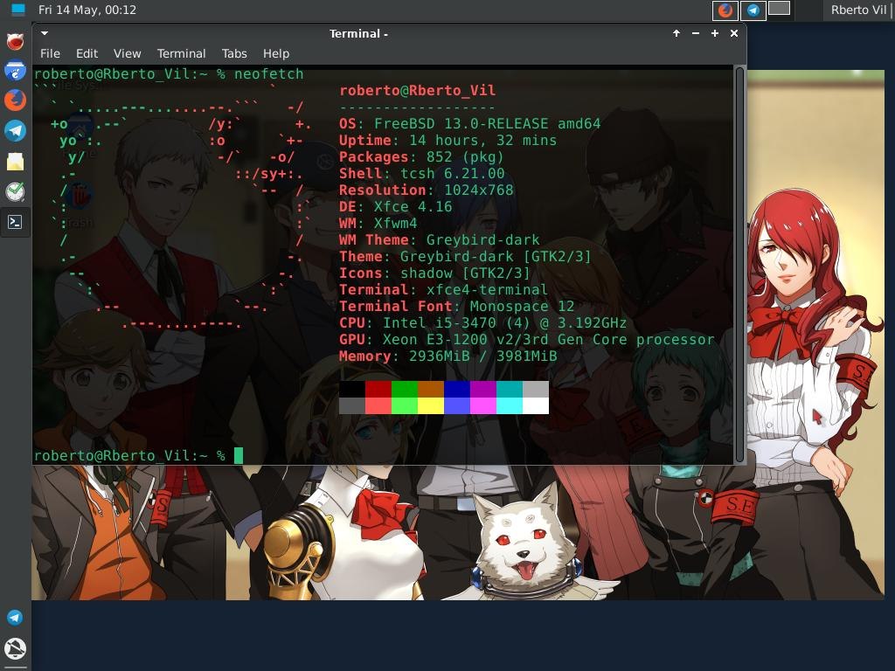Viewport: 895px width, 671px height.
Task: Switch to the Telegram window button in the top panel
Action: (753, 10)
